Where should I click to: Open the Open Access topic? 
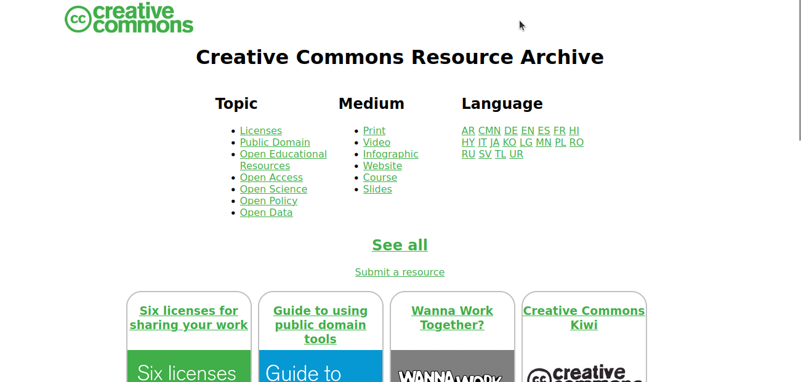click(272, 177)
